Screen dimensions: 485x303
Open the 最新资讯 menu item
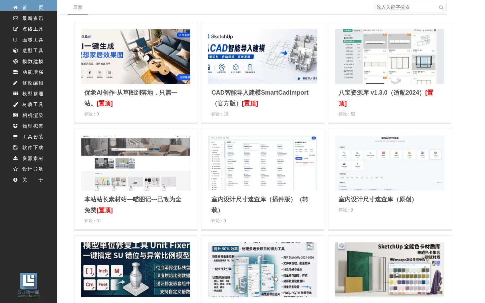(x=29, y=18)
